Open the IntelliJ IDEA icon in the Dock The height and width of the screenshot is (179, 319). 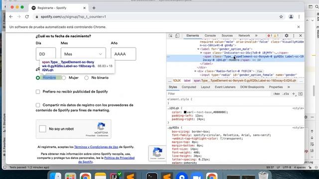pos(115,176)
